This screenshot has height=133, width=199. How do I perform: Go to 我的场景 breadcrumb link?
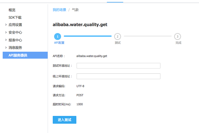(x=59, y=10)
